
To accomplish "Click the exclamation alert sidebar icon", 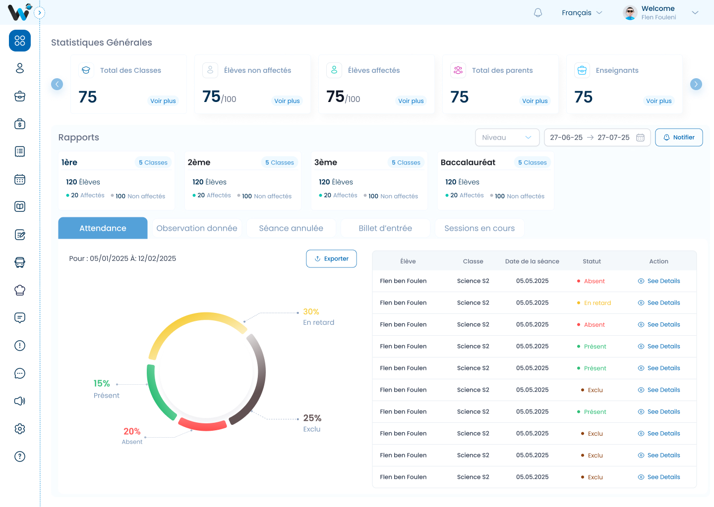I will (20, 346).
